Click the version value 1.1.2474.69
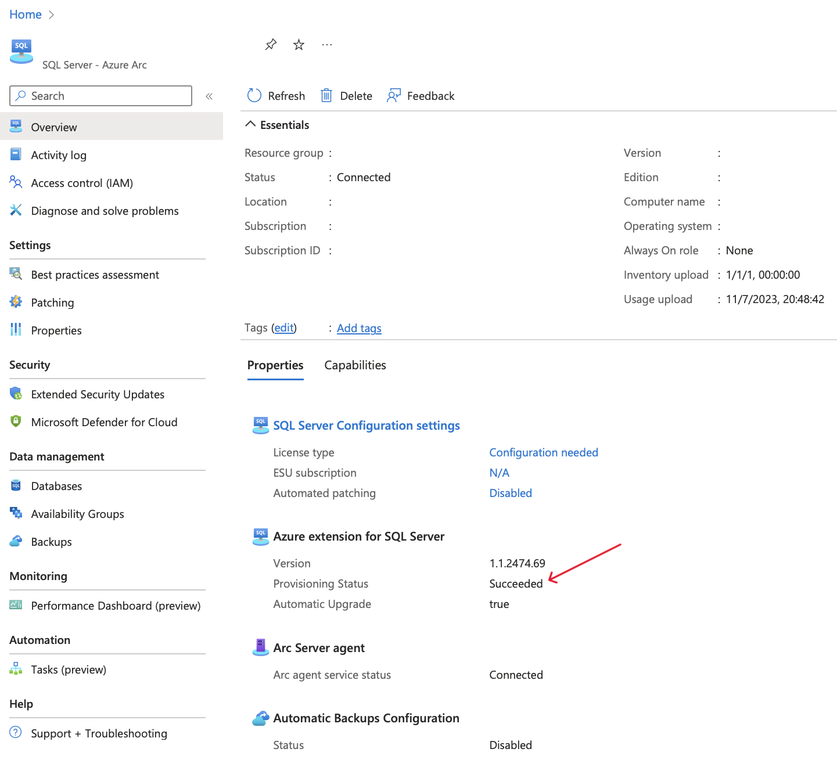The width and height of the screenshot is (837, 774). tap(517, 563)
